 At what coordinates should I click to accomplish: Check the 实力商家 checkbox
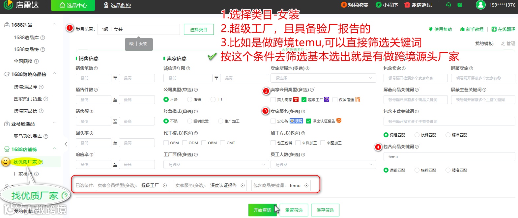(273, 99)
